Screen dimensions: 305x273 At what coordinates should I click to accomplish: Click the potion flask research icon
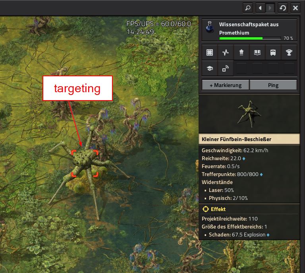point(210,27)
